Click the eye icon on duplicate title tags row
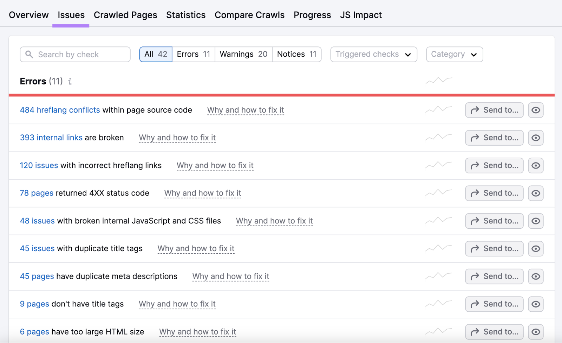The height and width of the screenshot is (343, 562). pyautogui.click(x=535, y=248)
